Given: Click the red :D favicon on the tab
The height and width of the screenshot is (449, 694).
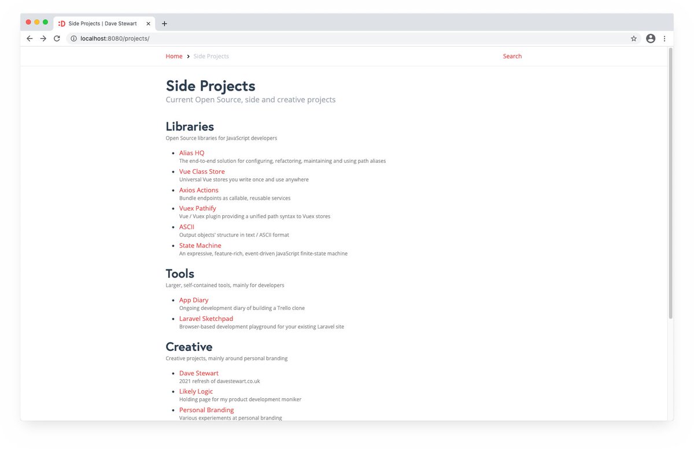Looking at the screenshot, I should point(62,24).
